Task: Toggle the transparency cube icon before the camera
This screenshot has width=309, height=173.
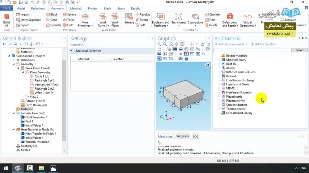Action: pos(171,59)
